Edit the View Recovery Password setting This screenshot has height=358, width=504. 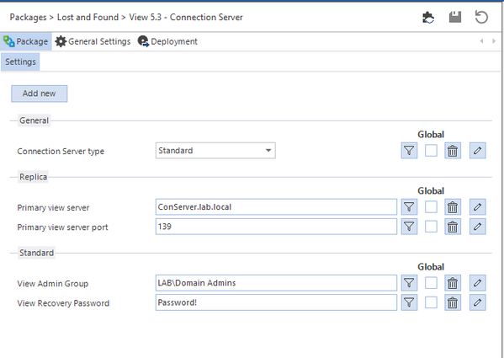[477, 302]
